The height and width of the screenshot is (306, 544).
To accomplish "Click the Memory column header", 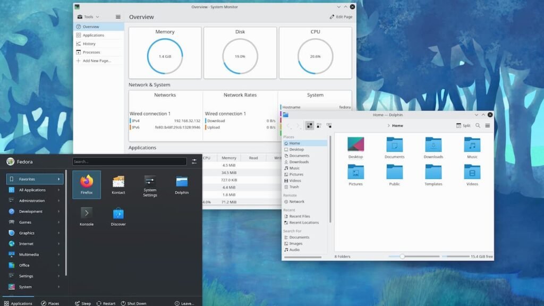I will tap(228, 157).
